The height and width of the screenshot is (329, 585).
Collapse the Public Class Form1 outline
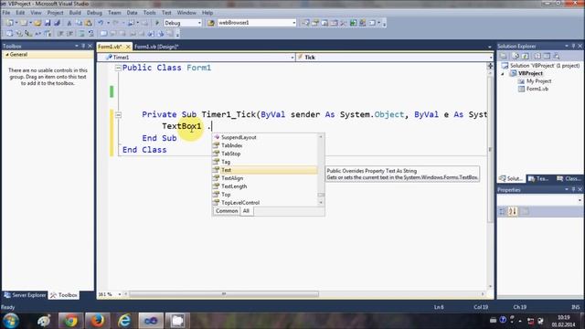(x=118, y=68)
